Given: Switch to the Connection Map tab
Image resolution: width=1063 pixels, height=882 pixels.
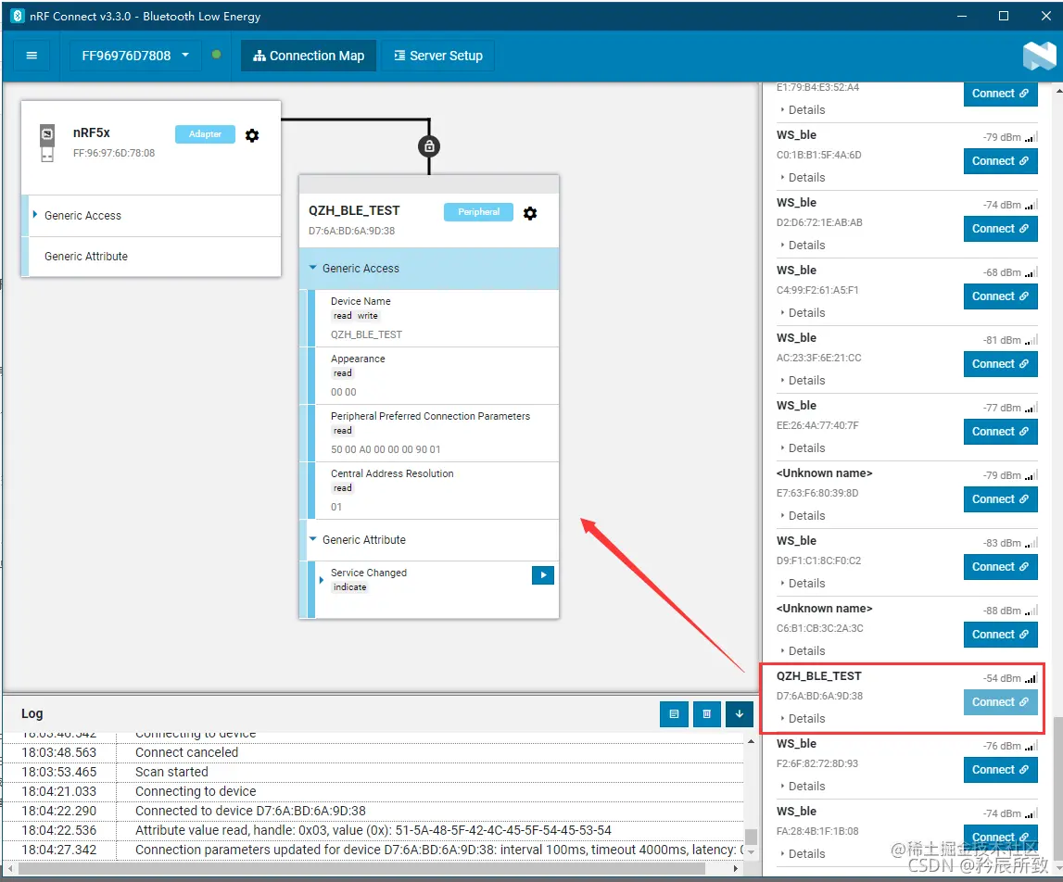Looking at the screenshot, I should pyautogui.click(x=309, y=56).
